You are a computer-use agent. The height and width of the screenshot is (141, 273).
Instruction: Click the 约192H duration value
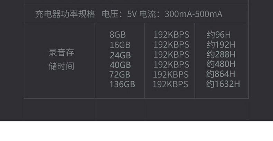(221, 45)
